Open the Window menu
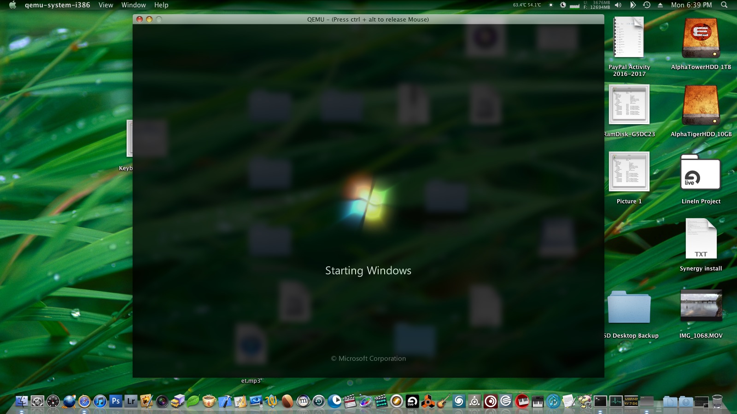 (x=134, y=5)
